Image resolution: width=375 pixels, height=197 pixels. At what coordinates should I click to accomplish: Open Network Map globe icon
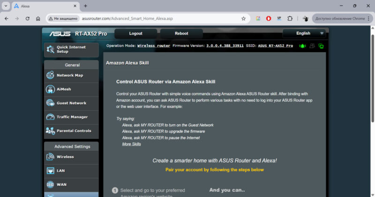[x=50, y=75]
